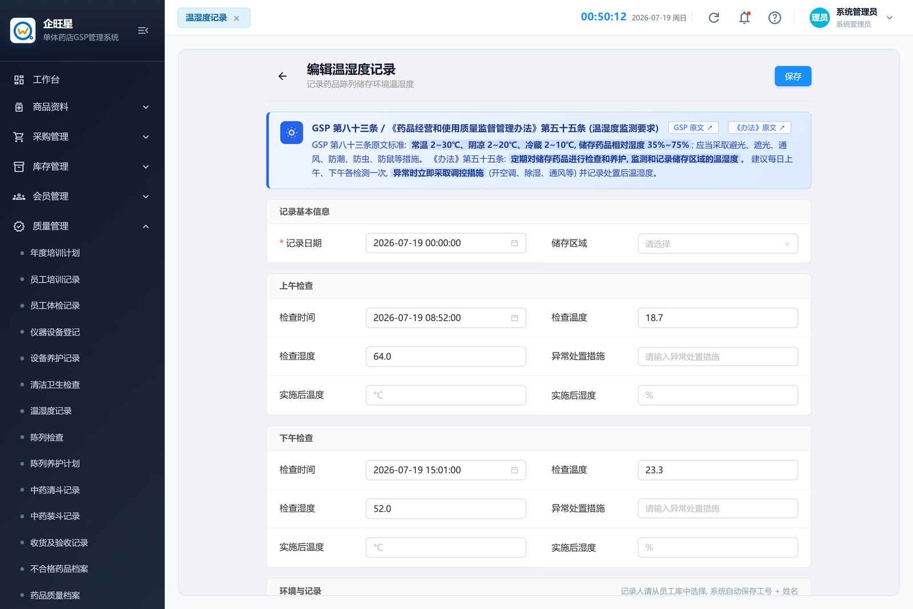Click 下午 实施后湿度 input

point(717,547)
